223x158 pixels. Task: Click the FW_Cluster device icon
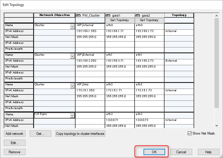click(x=78, y=15)
